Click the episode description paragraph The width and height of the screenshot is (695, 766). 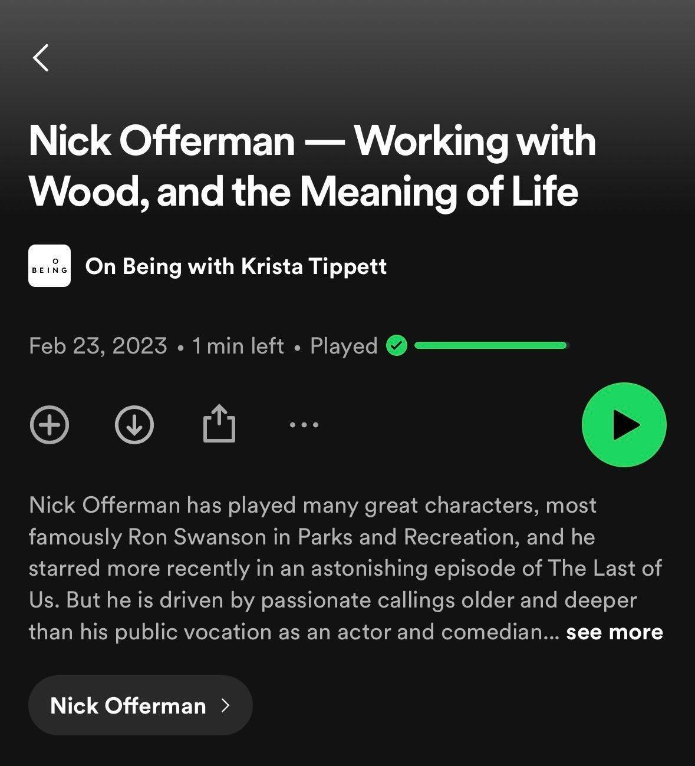tap(346, 569)
